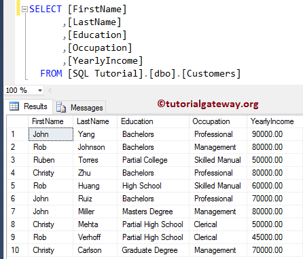Viewport: 303px width, 259px height.
Task: Click the Torres last name cell
Action: tap(95, 160)
